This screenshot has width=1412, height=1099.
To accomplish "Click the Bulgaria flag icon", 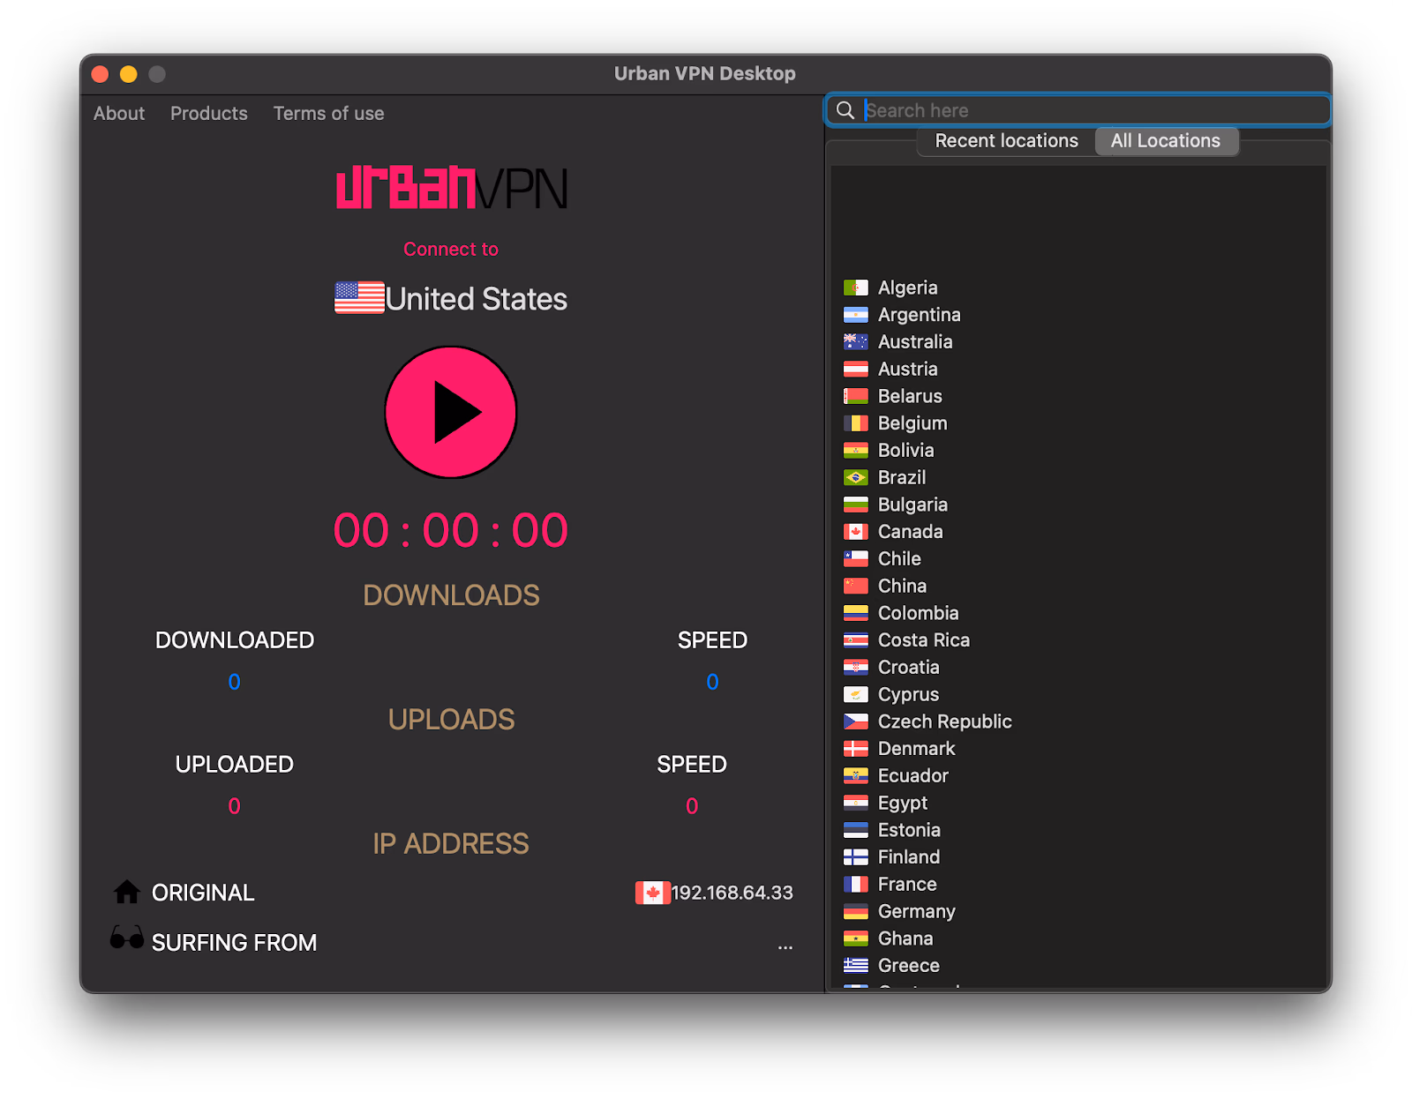I will pyautogui.click(x=855, y=505).
